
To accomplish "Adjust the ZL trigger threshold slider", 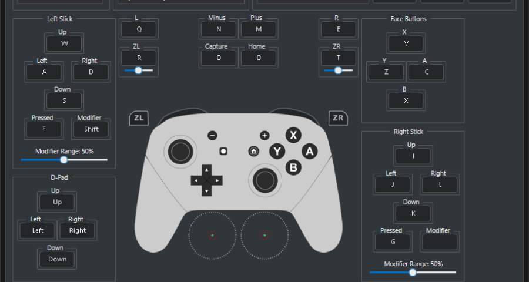I will 138,70.
